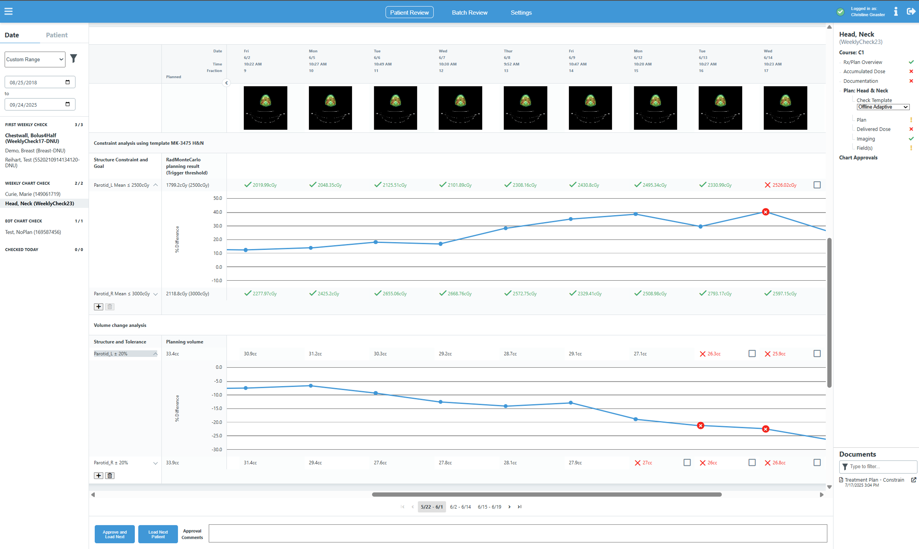Switch to the Batch Review tab
The image size is (919, 549).
[x=469, y=12]
